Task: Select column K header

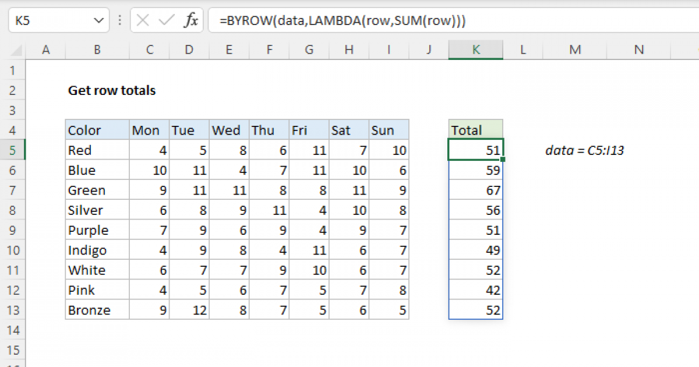Action: [x=476, y=50]
